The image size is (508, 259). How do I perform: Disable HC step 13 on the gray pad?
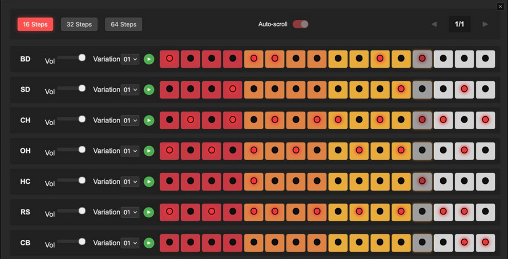click(x=422, y=182)
